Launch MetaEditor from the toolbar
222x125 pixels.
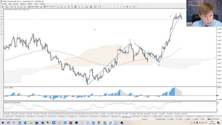(41, 7)
